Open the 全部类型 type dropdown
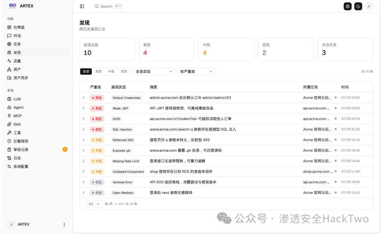381x234 pixels. tap(154, 71)
